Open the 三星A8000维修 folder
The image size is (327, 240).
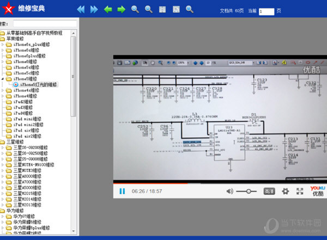[x=27, y=176]
